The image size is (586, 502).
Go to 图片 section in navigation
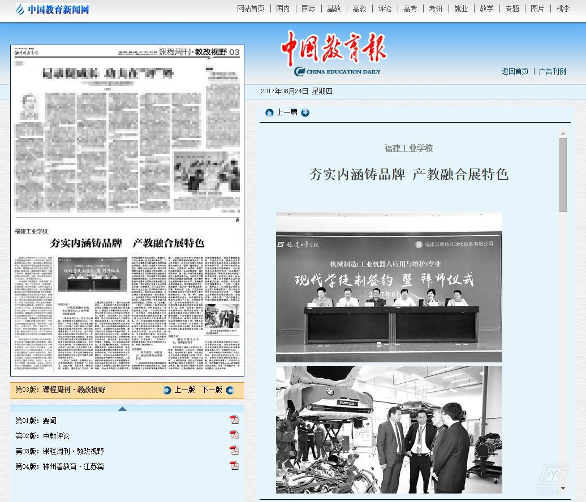[x=537, y=8]
